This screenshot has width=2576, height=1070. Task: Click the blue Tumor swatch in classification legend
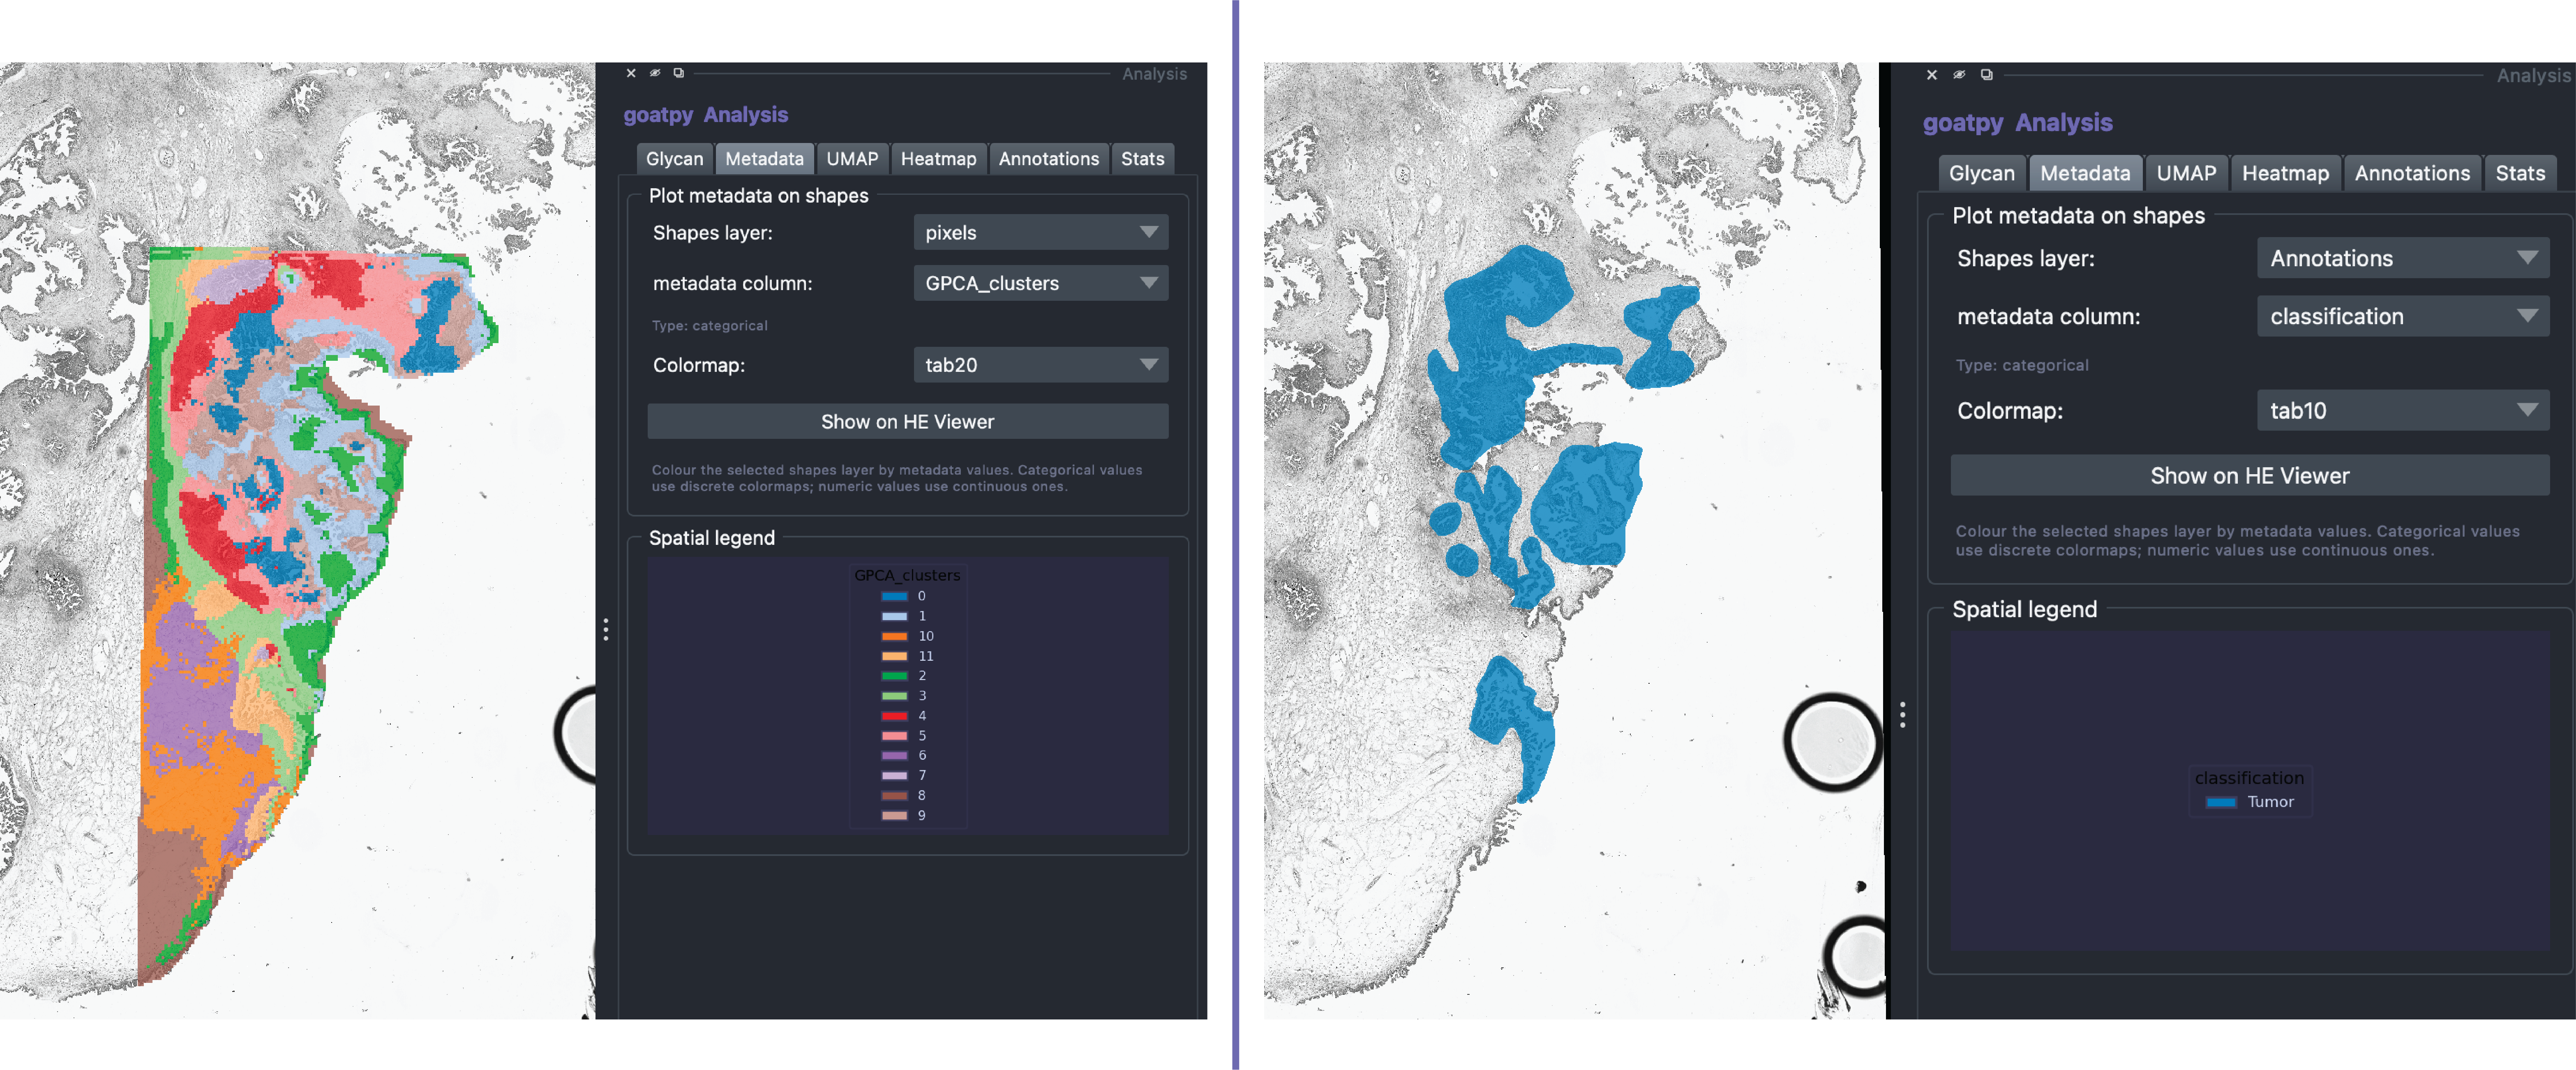coord(2221,802)
